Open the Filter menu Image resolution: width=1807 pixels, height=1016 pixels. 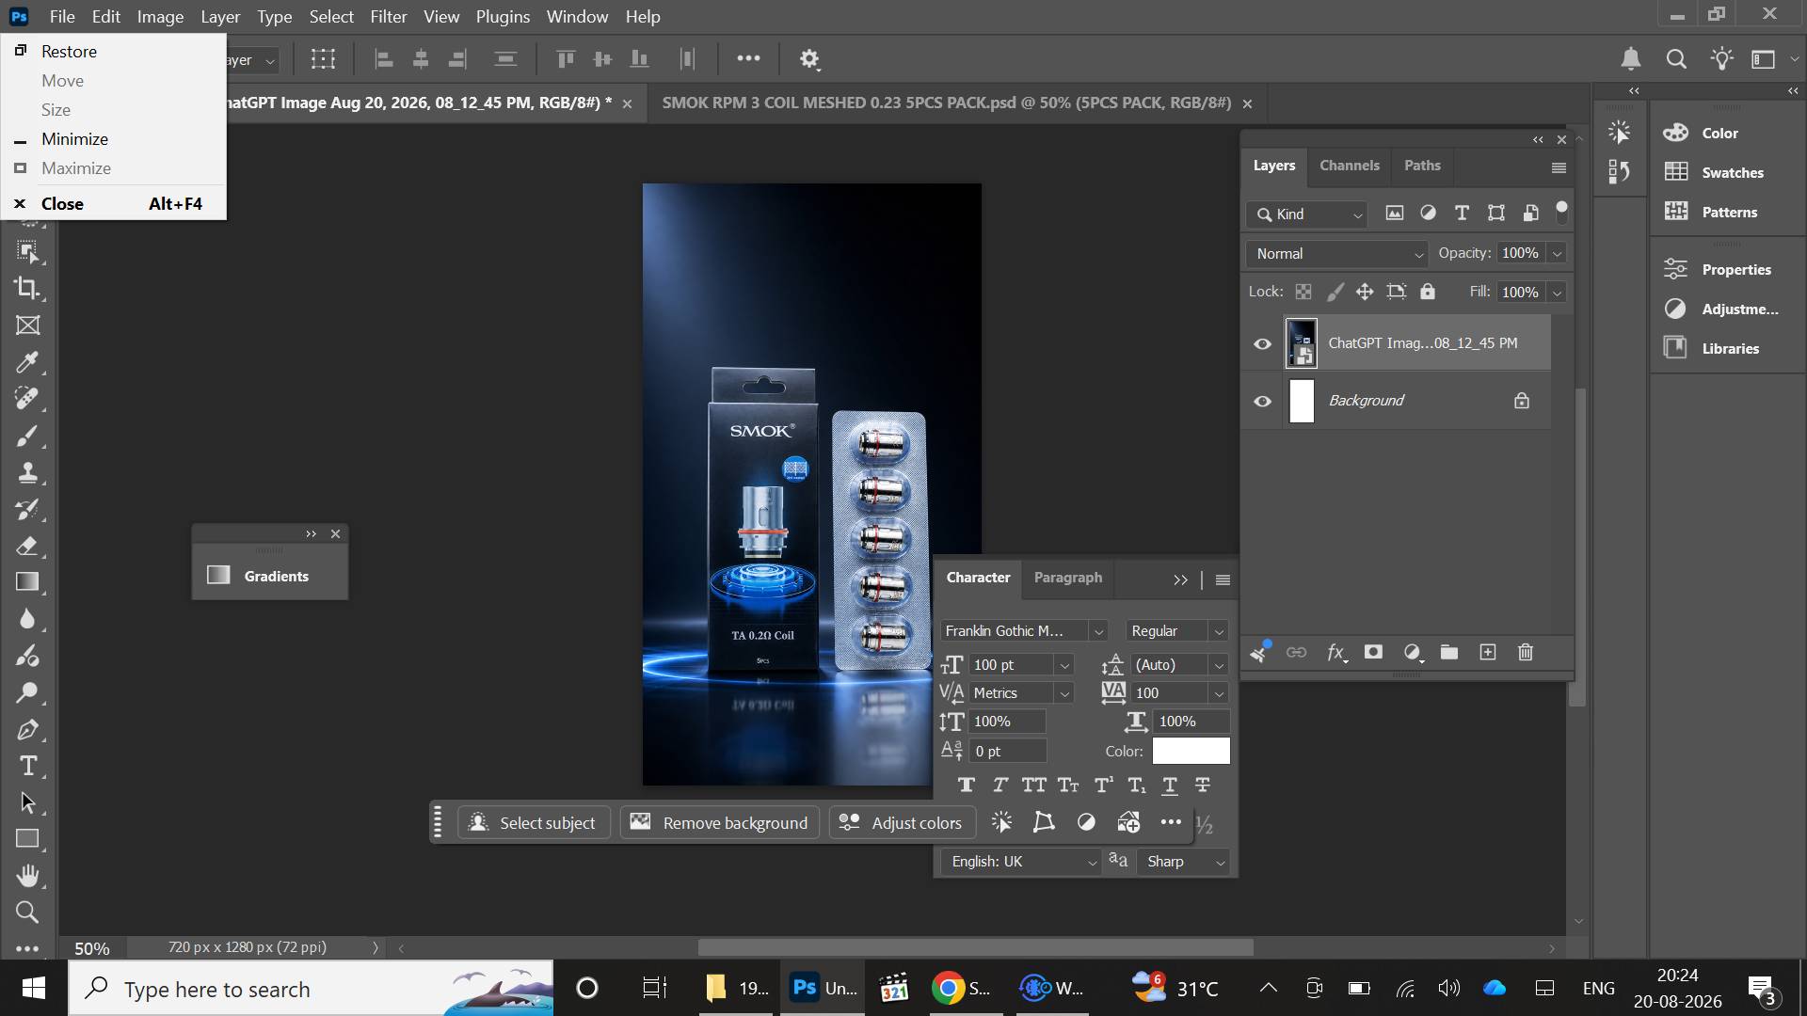pyautogui.click(x=388, y=17)
